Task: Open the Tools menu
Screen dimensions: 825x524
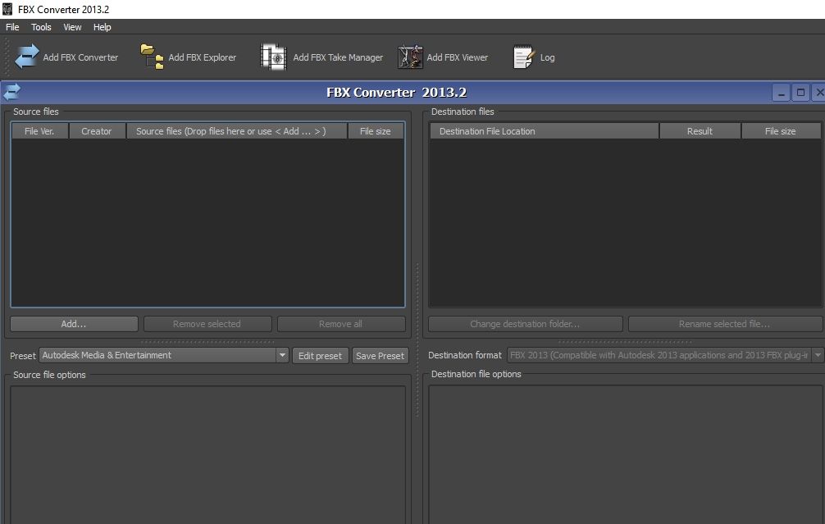Action: (41, 27)
